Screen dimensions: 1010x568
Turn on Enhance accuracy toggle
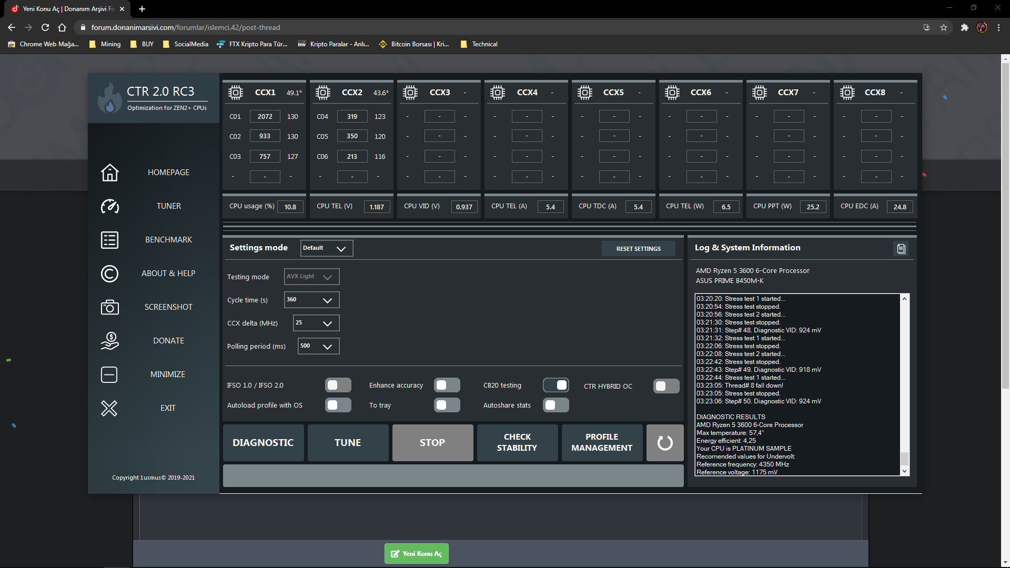447,386
